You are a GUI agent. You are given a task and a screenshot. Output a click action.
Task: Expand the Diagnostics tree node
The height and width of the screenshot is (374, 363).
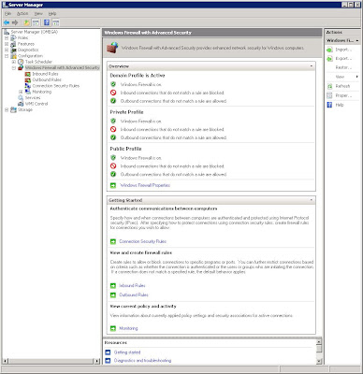(7, 50)
